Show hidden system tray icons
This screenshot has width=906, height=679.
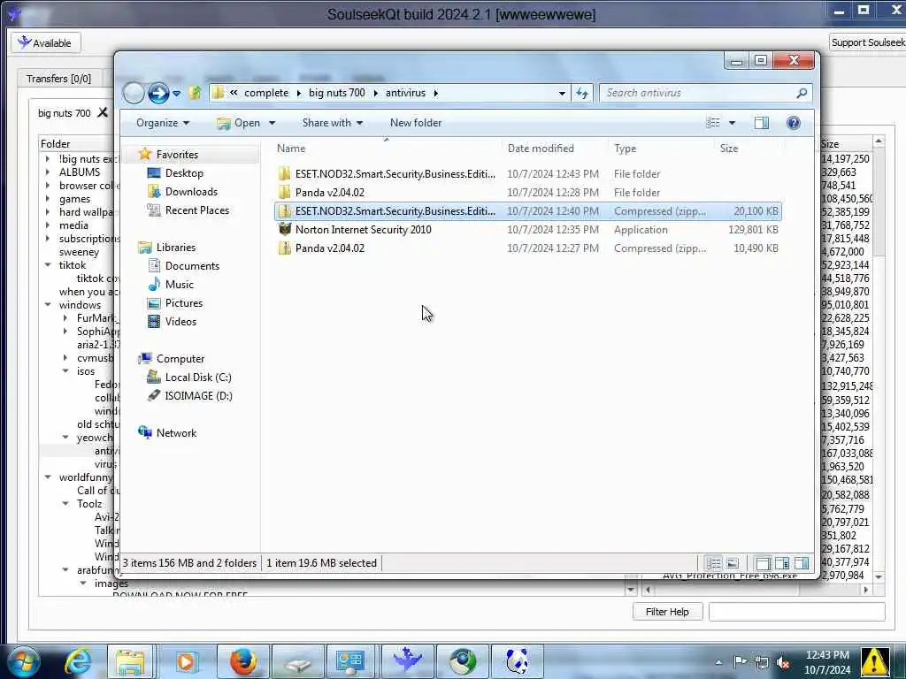(x=718, y=662)
